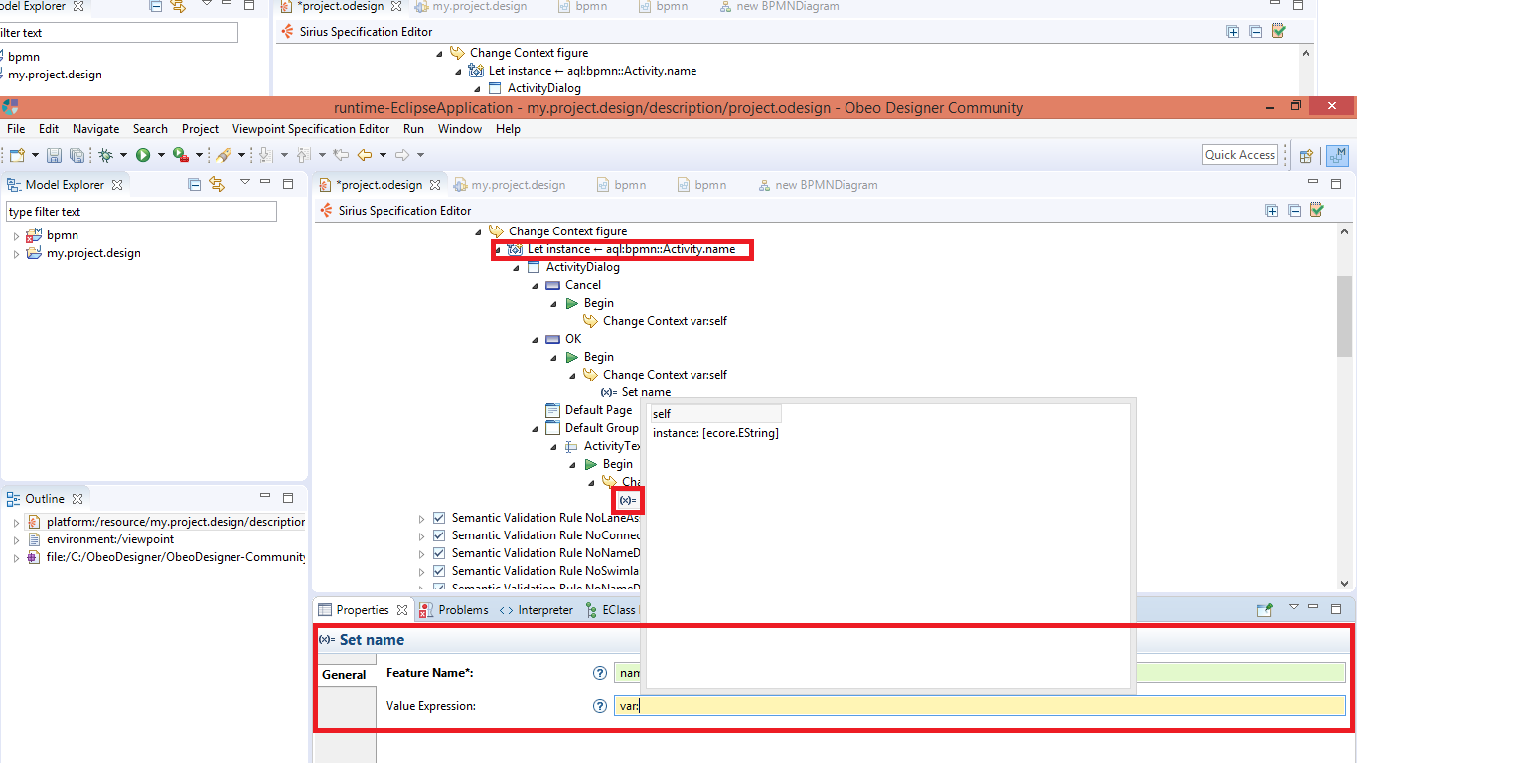Click Collapse All icon in Model Explorer
Image resolution: width=1538 pixels, height=763 pixels.
195,184
